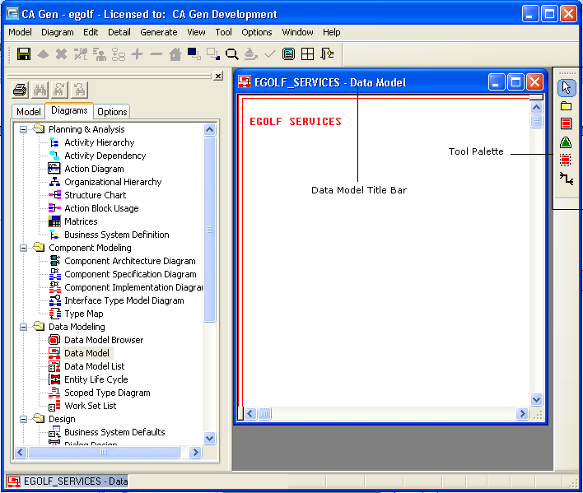Collapse the Design folder
This screenshot has width=583, height=493.
(23, 420)
